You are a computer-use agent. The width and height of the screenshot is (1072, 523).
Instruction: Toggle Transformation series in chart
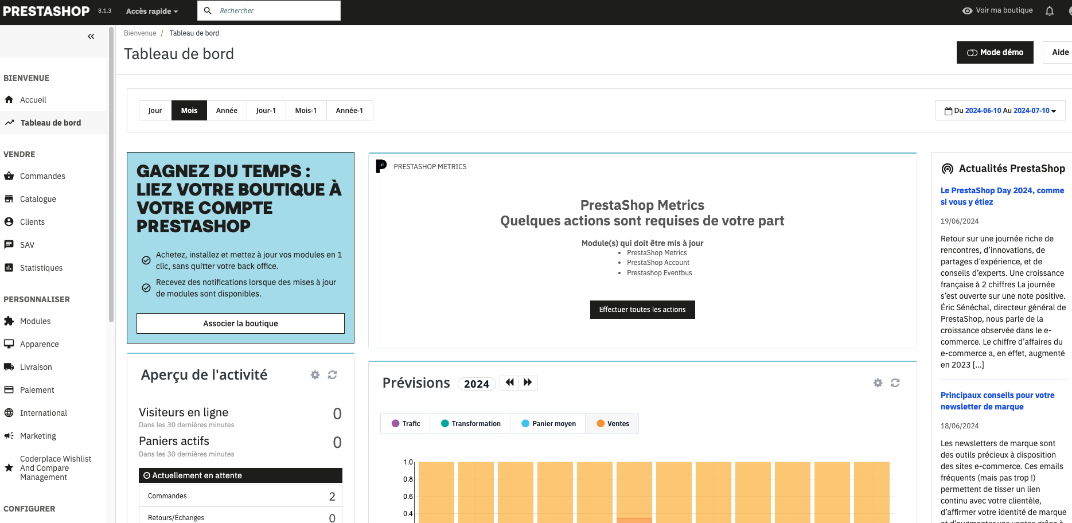[x=470, y=424]
